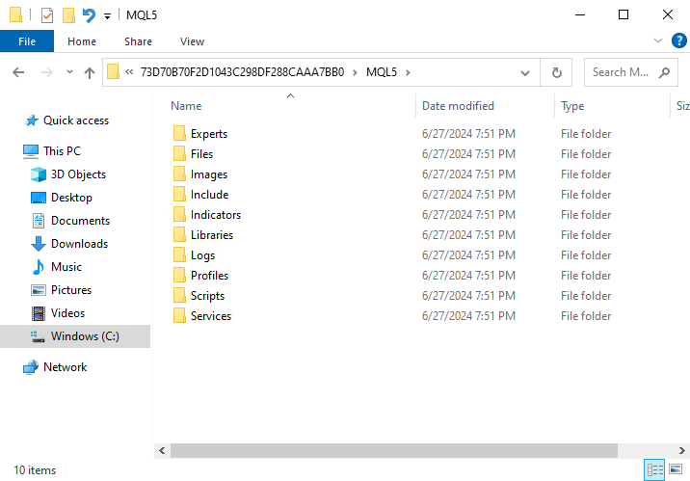Open 3D Objects in the navigation pane

coord(78,174)
